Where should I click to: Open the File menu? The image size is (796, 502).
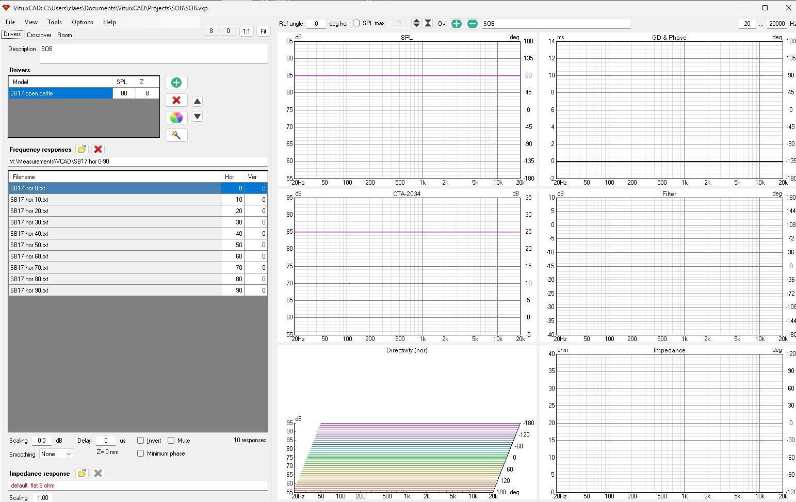click(10, 22)
